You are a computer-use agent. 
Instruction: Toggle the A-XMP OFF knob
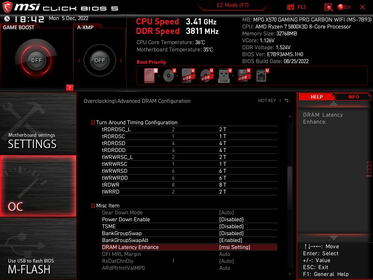[100, 60]
